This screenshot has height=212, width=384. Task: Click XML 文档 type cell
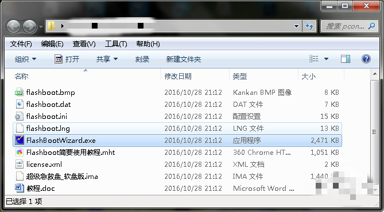click(249, 164)
